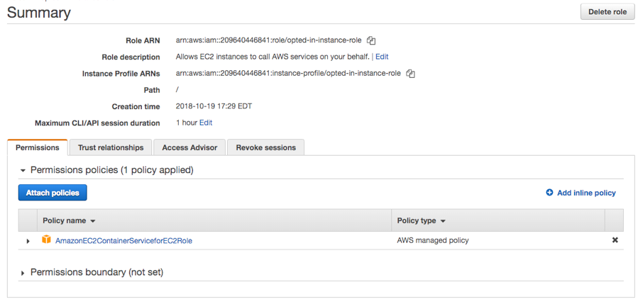Click the creation time 2018-10-19 17:29 EDT
This screenshot has height=304, width=638.
tap(214, 106)
